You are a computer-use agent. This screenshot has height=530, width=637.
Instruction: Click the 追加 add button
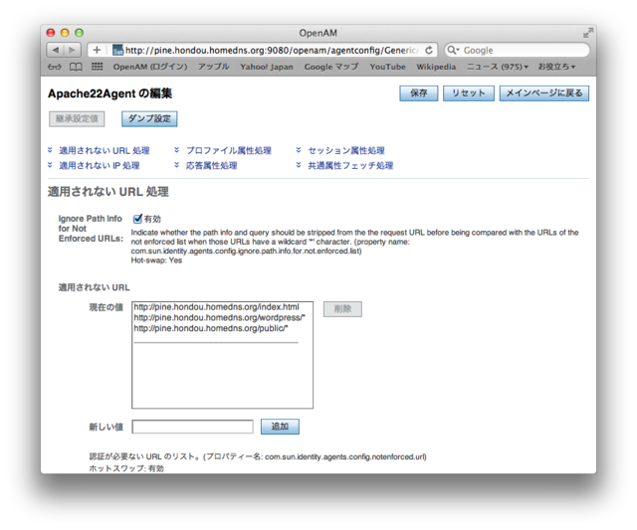pos(280,427)
